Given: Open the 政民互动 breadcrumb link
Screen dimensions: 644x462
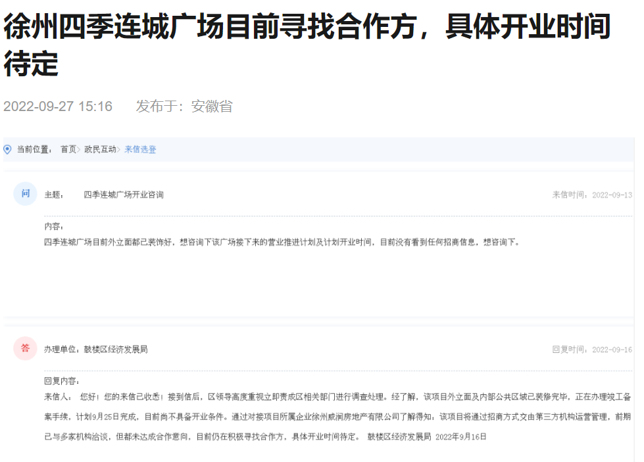Looking at the screenshot, I should 100,149.
